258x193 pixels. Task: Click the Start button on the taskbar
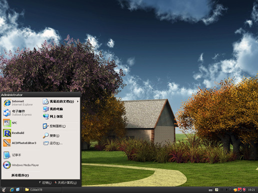(x=3, y=190)
